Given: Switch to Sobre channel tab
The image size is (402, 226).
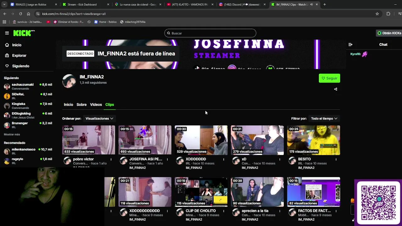Looking at the screenshot, I should 81,105.
